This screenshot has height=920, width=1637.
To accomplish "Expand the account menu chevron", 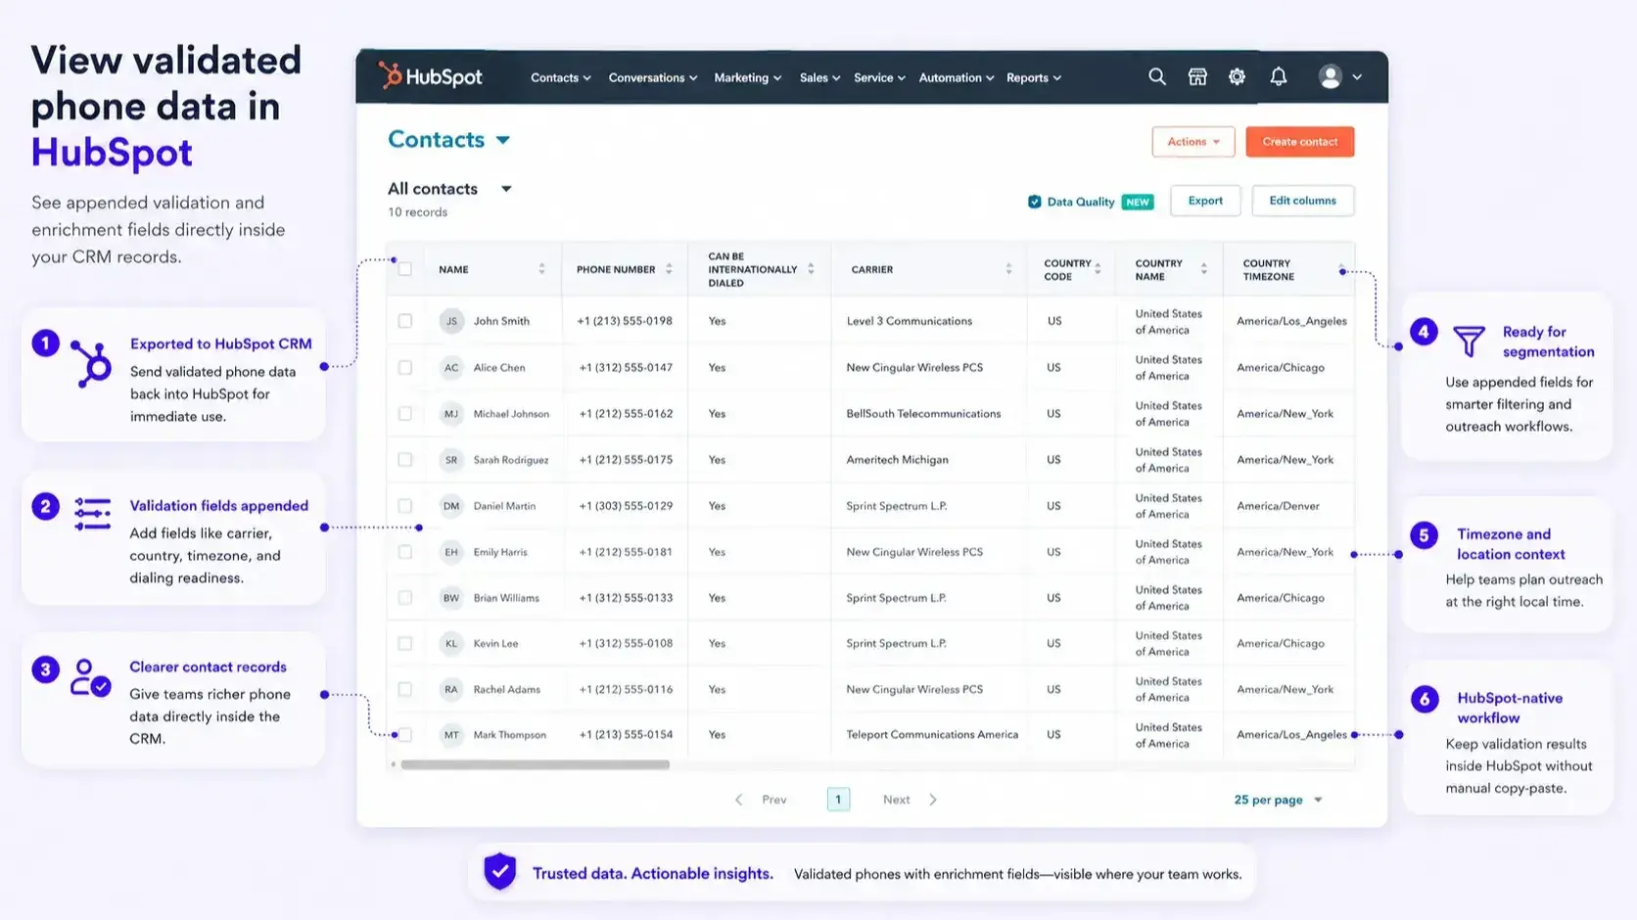I will (x=1357, y=77).
